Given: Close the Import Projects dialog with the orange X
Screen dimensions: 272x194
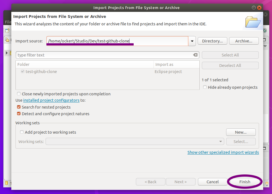Looking at the screenshot, I should tap(259, 8).
